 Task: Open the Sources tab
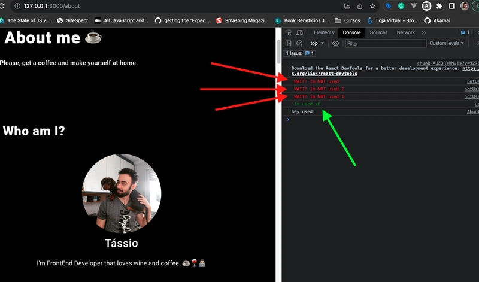[378, 32]
